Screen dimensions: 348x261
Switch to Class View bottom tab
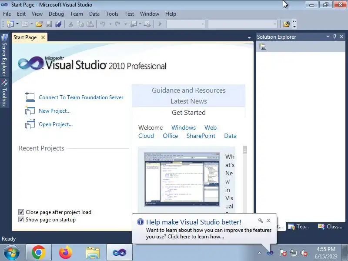[x=330, y=227]
